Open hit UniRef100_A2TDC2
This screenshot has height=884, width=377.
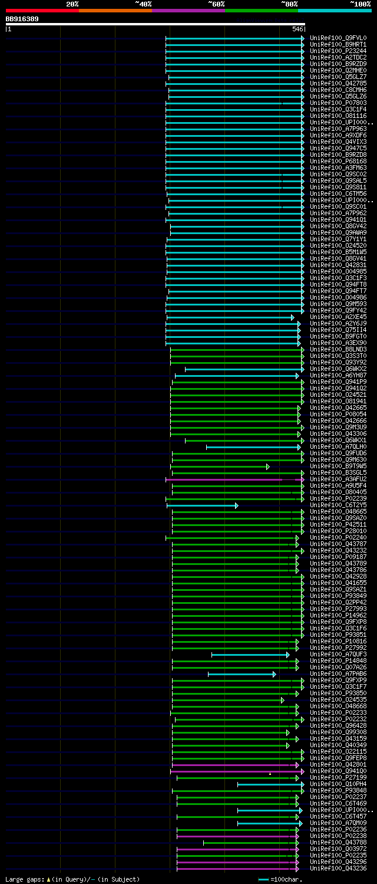click(x=338, y=57)
